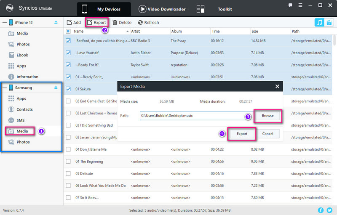Screen dimensions: 337x215
Task: Click the Add toolbar button
Action: 74,23
